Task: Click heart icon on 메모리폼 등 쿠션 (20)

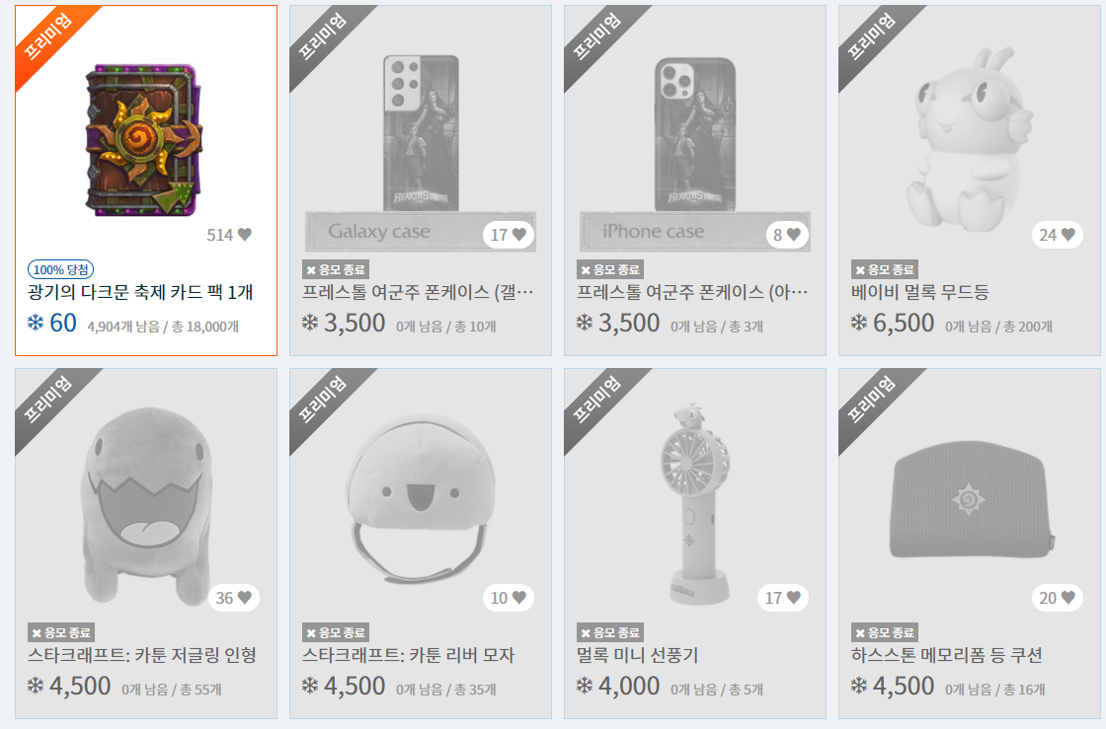Action: [x=1067, y=597]
